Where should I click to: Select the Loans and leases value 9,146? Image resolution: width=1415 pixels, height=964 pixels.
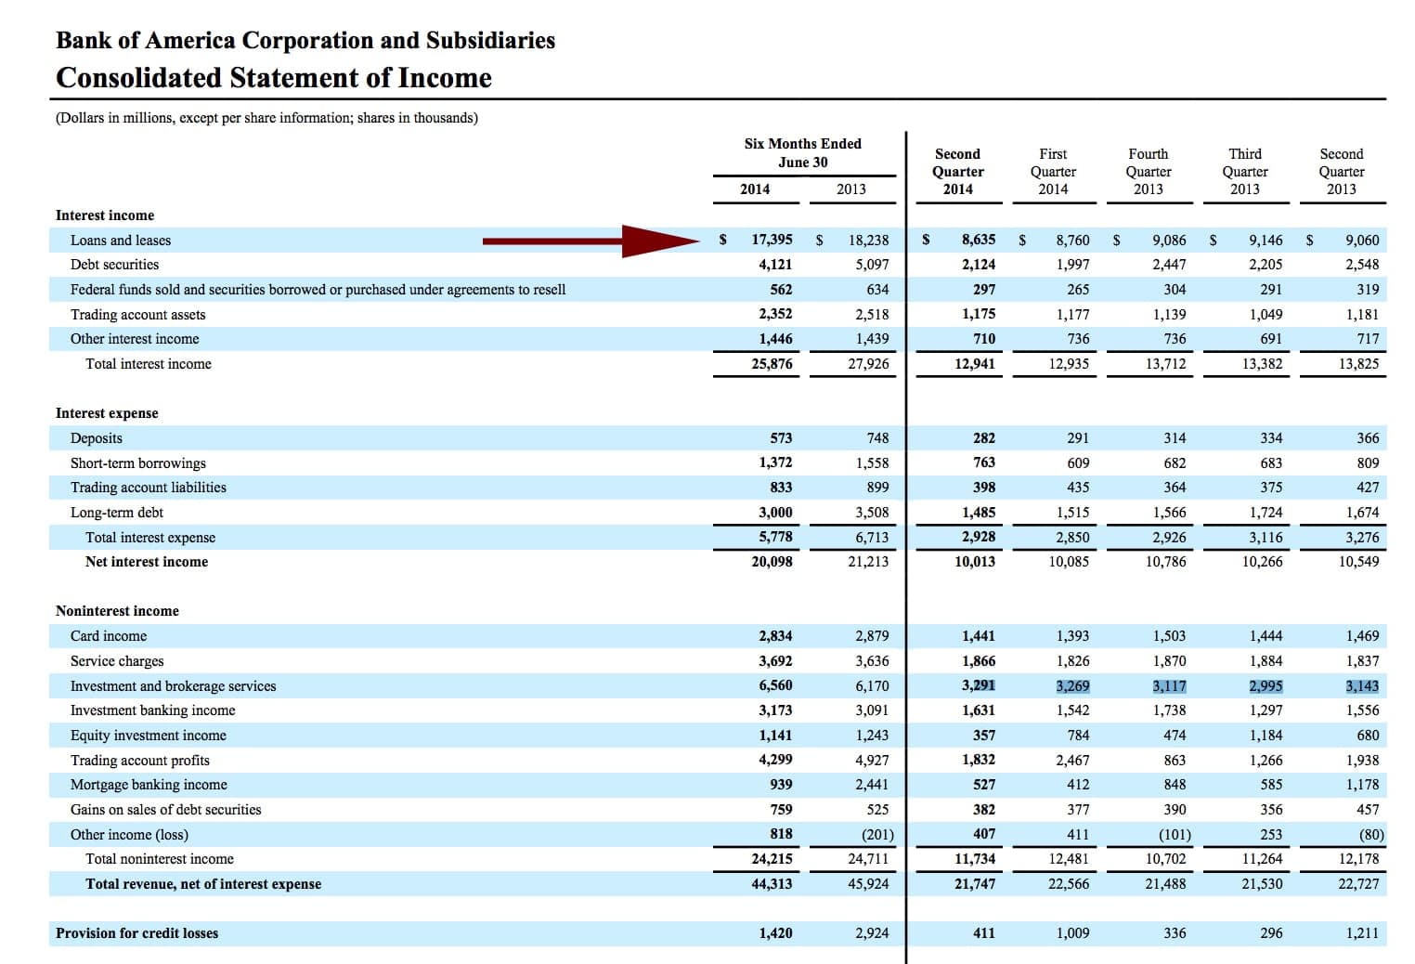coord(1266,240)
